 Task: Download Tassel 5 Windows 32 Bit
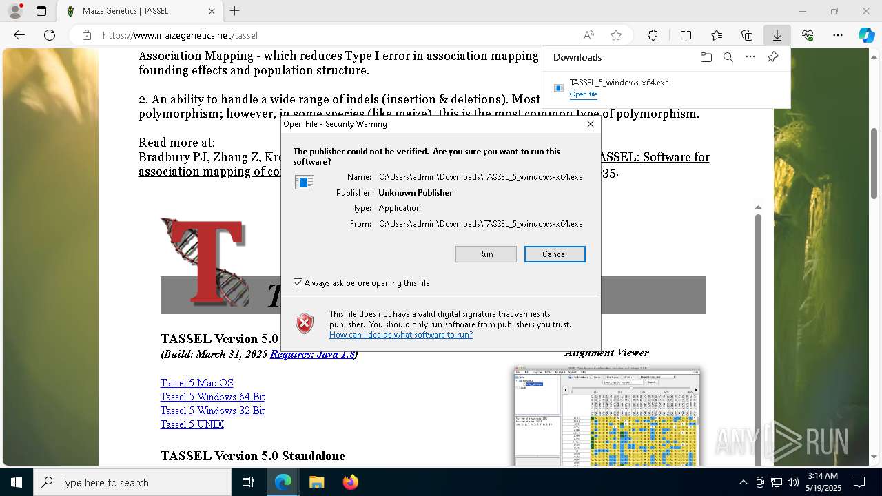pos(212,411)
